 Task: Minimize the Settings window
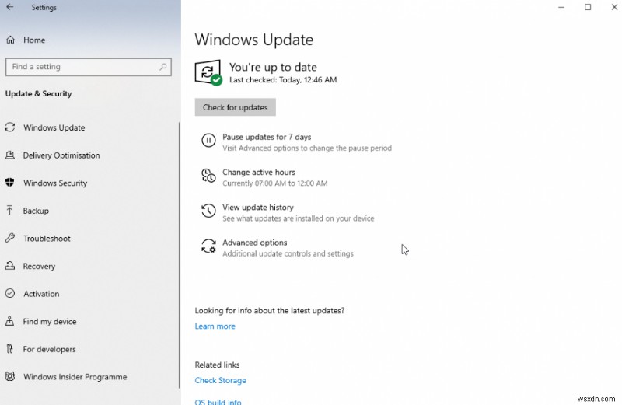click(x=561, y=7)
